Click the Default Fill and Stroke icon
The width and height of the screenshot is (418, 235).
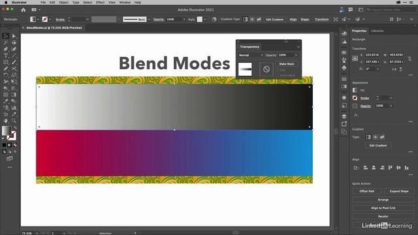tap(3, 139)
